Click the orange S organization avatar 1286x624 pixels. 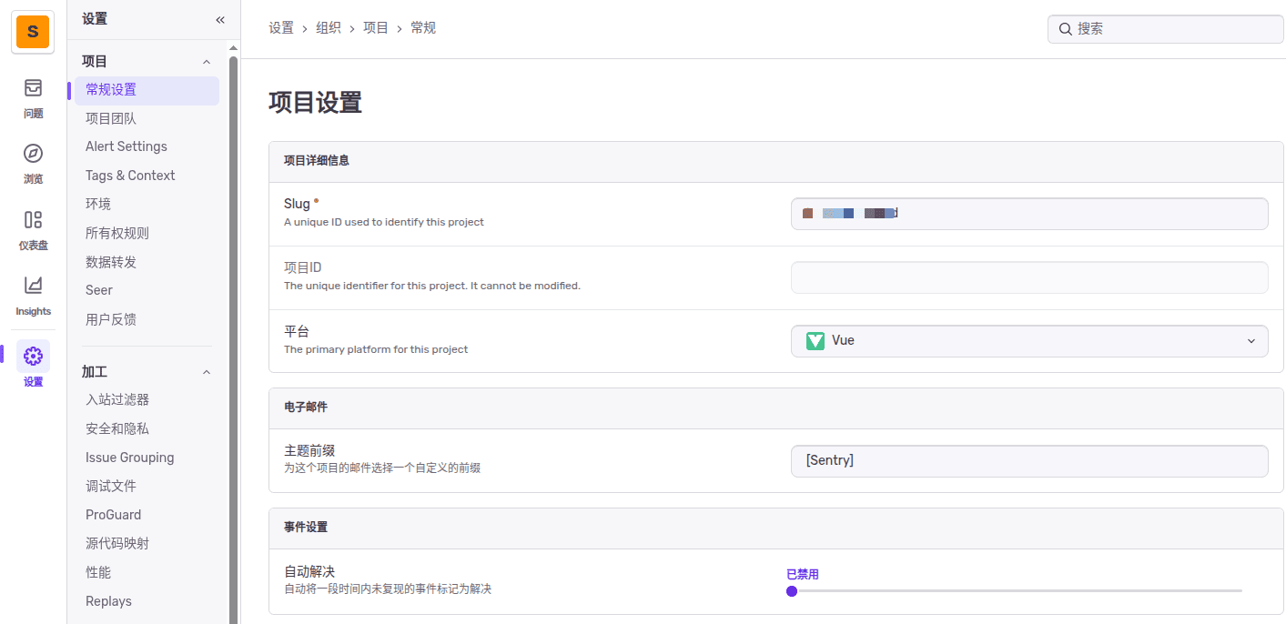point(33,32)
